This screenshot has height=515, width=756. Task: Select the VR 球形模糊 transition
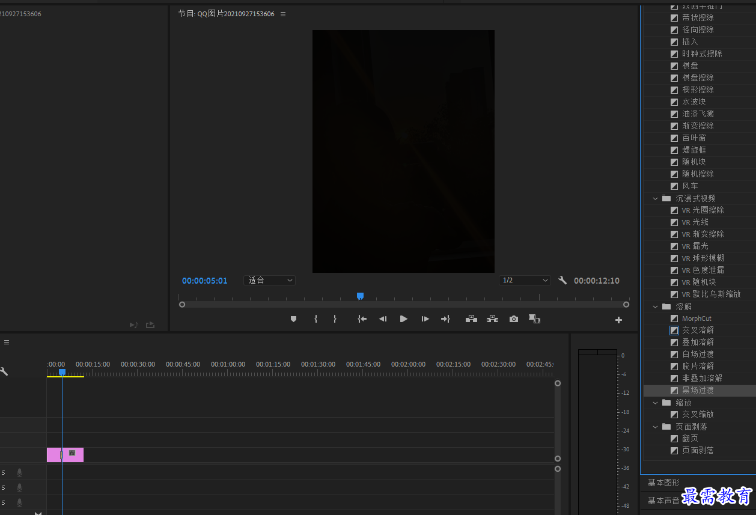(x=703, y=258)
